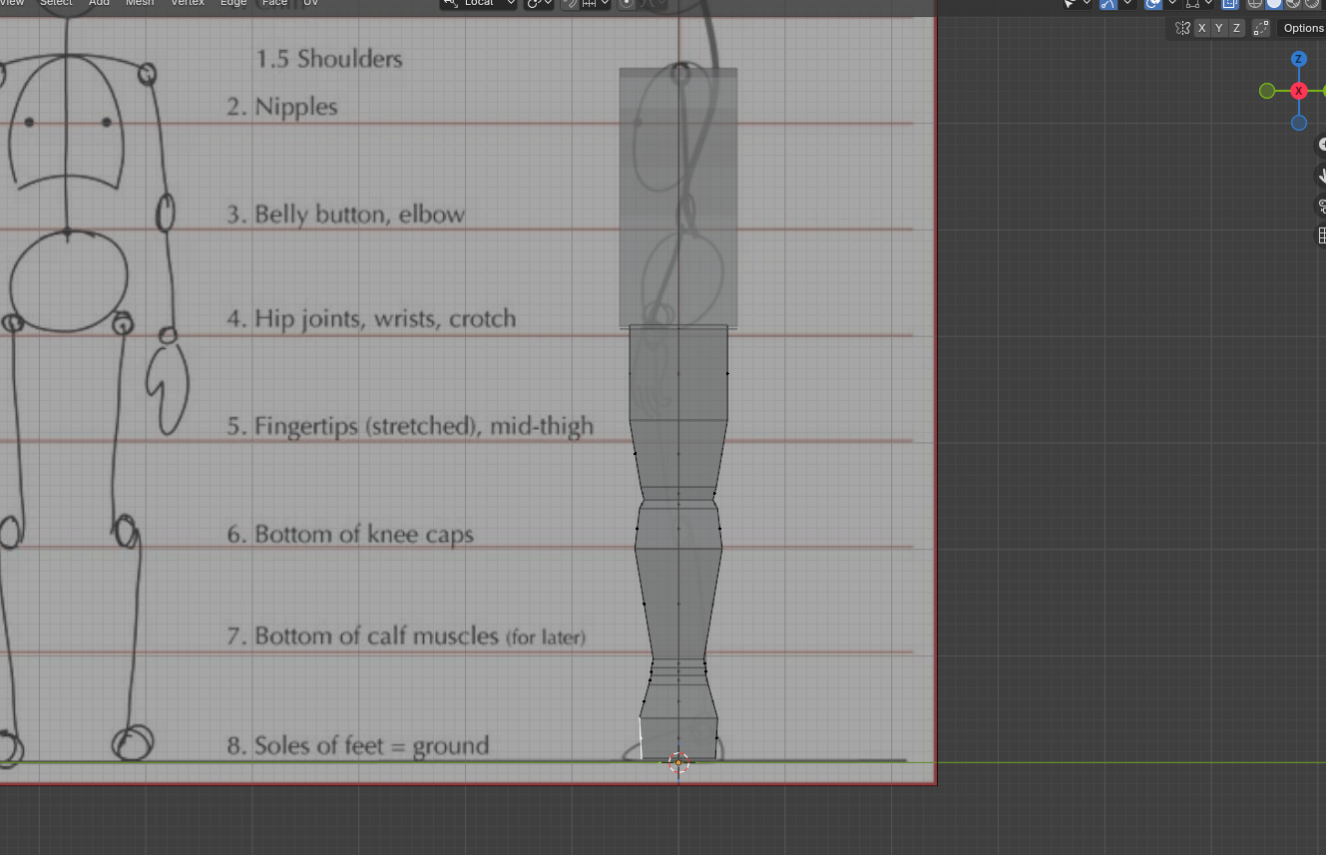This screenshot has height=855, width=1326.
Task: Open overlays options dropdown arrow
Action: pyautogui.click(x=1172, y=3)
